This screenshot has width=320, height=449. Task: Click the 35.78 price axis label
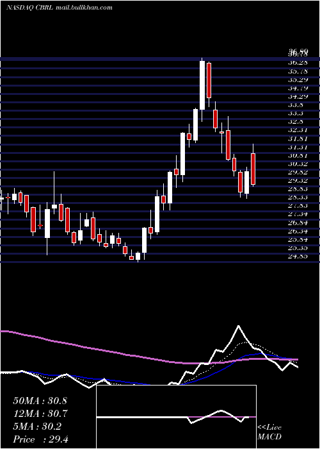pyautogui.click(x=298, y=71)
